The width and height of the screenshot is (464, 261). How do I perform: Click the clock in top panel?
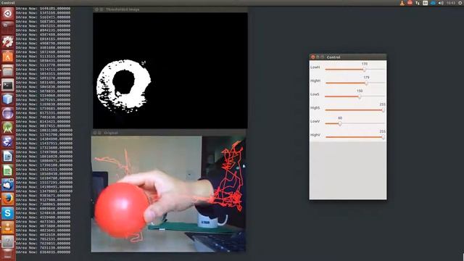coord(451,3)
